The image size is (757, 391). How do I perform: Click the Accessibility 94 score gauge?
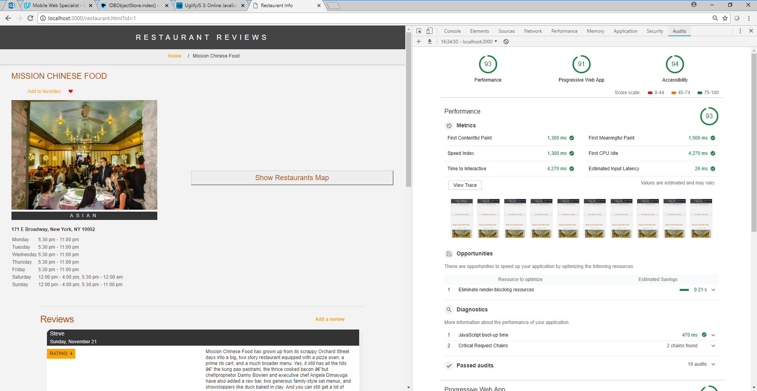tap(675, 64)
